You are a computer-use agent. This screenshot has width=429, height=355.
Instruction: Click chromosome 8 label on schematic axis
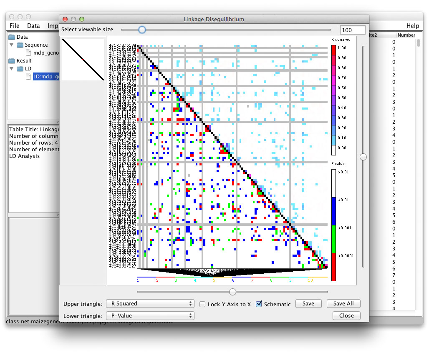pyautogui.click(x=271, y=280)
